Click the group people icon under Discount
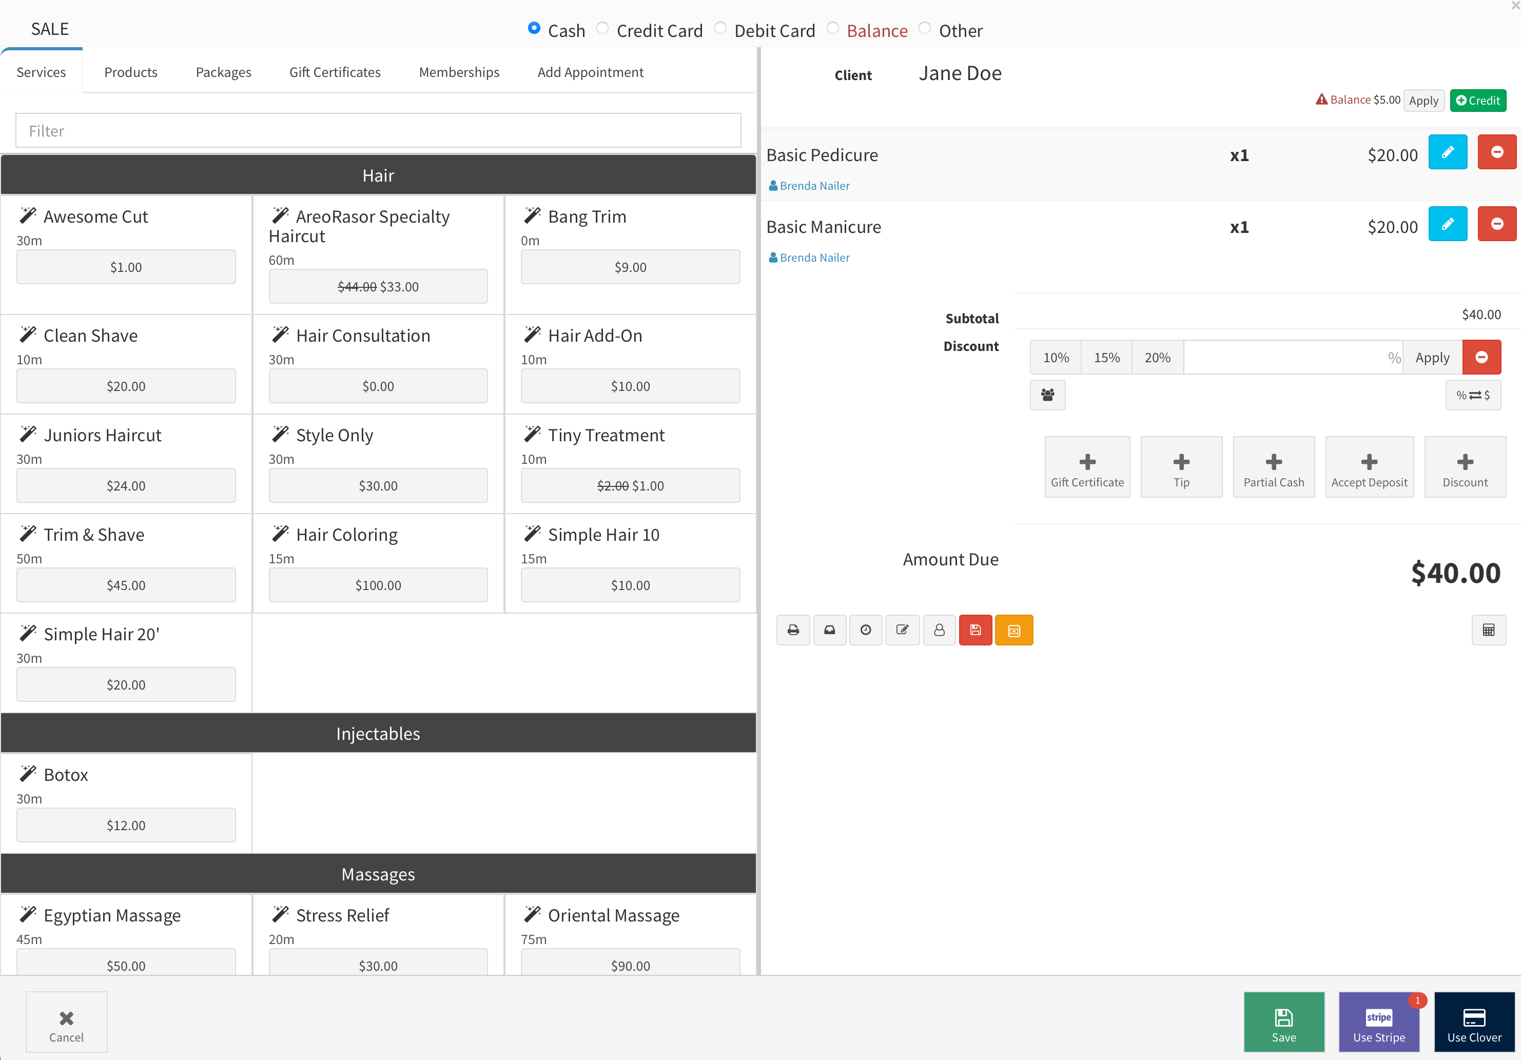 [x=1047, y=395]
